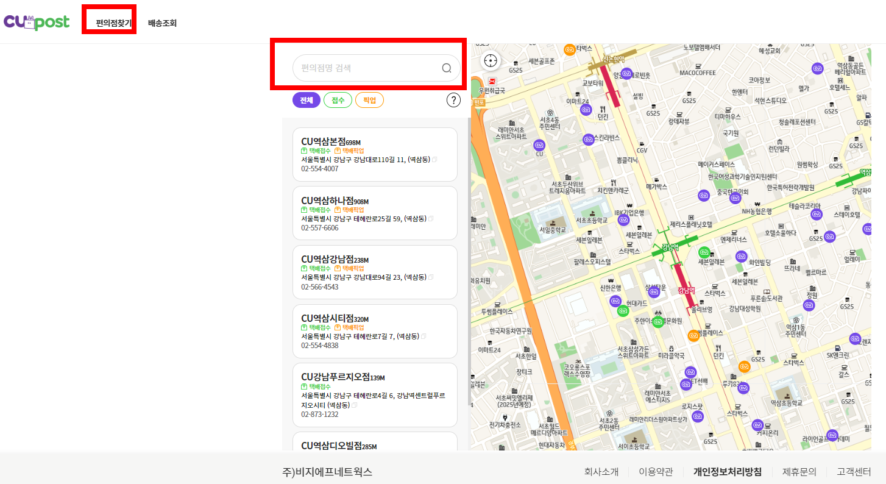Click the magnifier search icon
Viewport: 886px width, 484px height.
(x=447, y=68)
